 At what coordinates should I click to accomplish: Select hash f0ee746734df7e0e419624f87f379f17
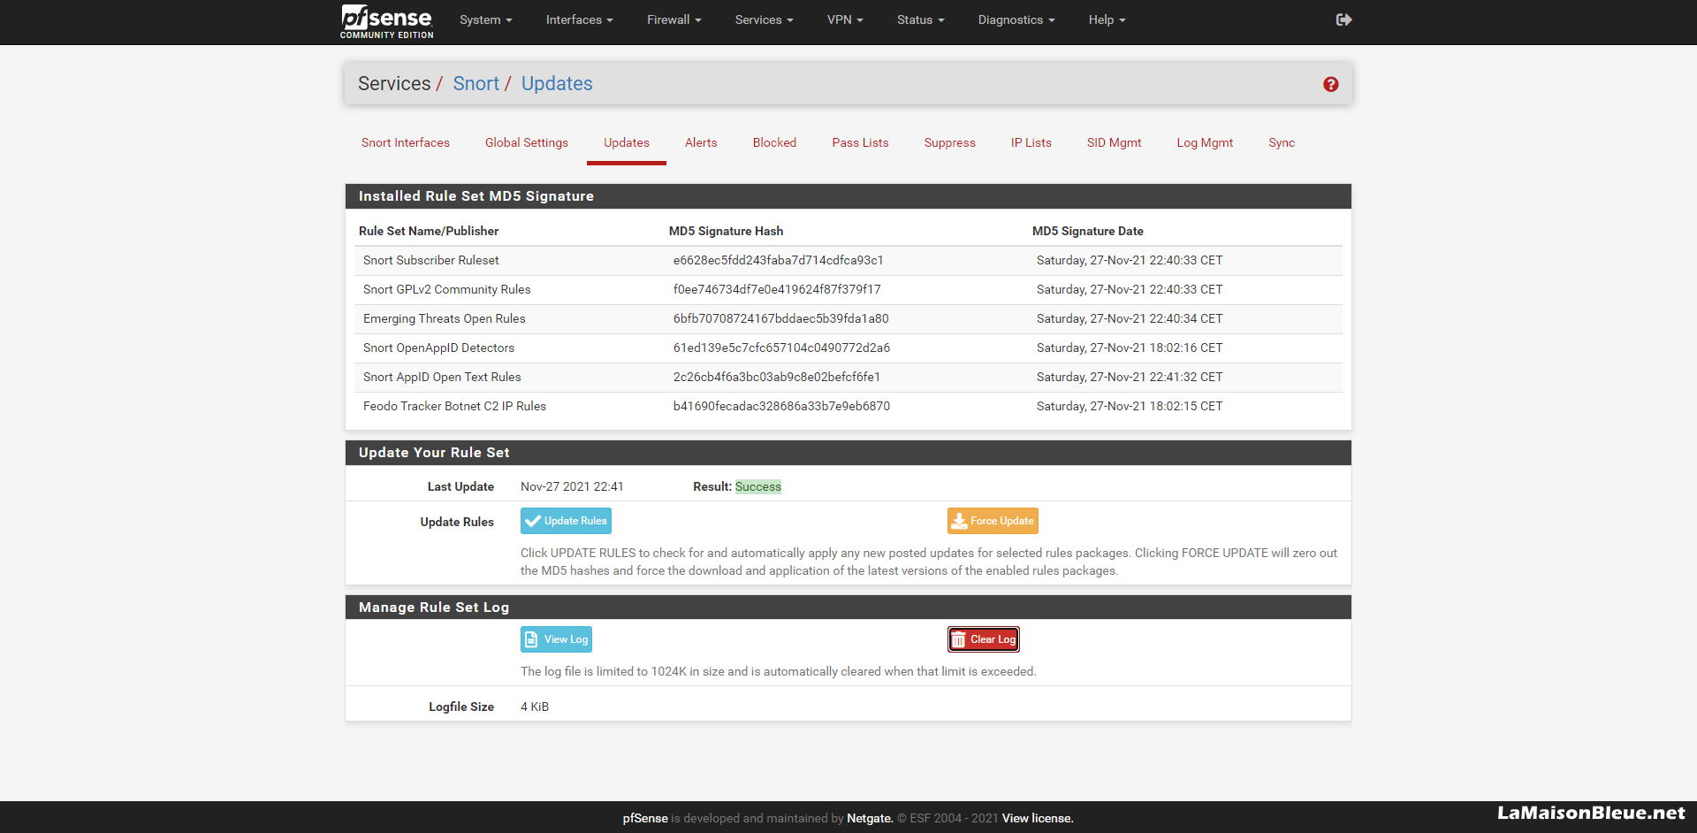click(777, 289)
